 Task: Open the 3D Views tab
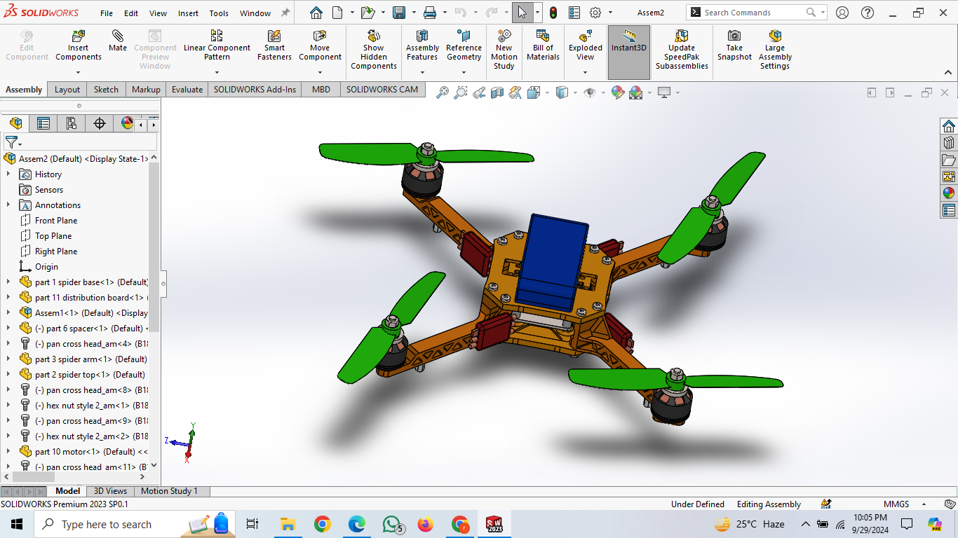(111, 491)
